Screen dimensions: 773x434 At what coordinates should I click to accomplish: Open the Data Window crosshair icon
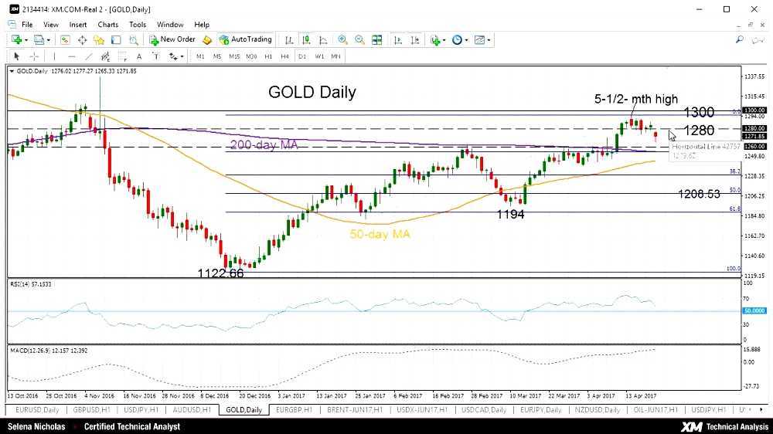click(83, 40)
